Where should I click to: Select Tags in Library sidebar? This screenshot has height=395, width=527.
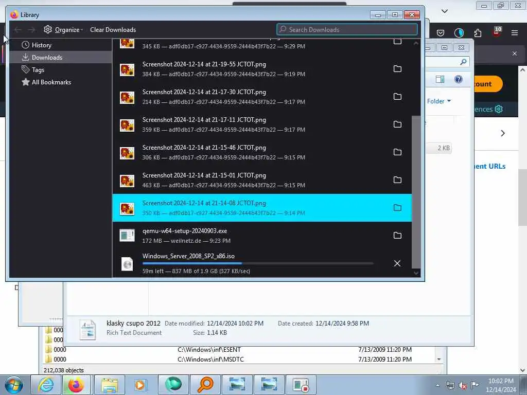click(61, 70)
